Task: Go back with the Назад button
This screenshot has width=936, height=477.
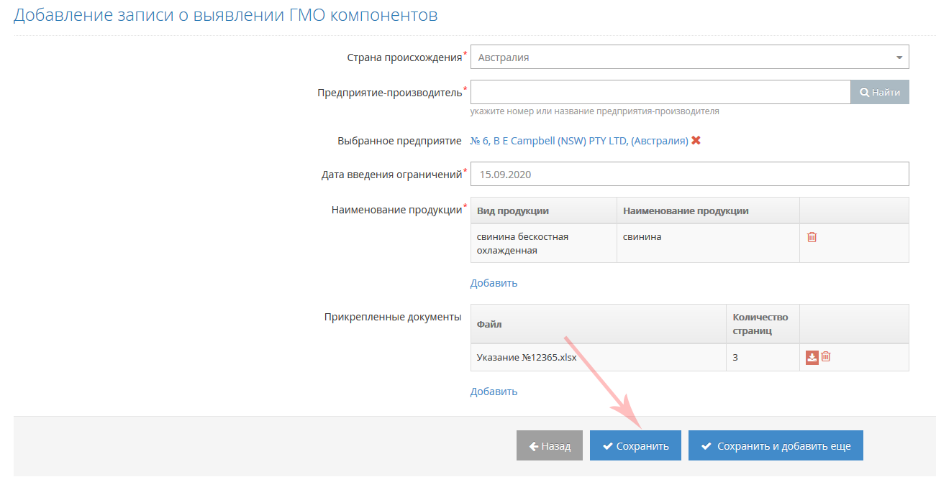Action: (549, 446)
